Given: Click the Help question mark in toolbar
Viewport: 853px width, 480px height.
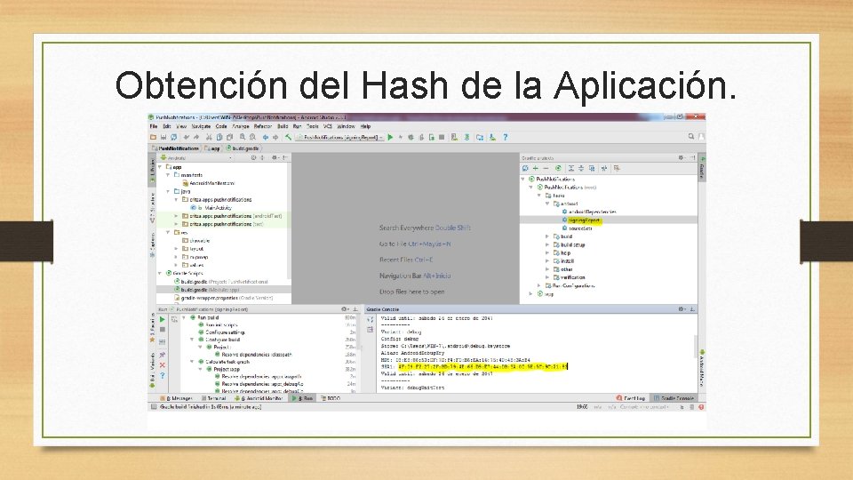Looking at the screenshot, I should coord(506,137).
